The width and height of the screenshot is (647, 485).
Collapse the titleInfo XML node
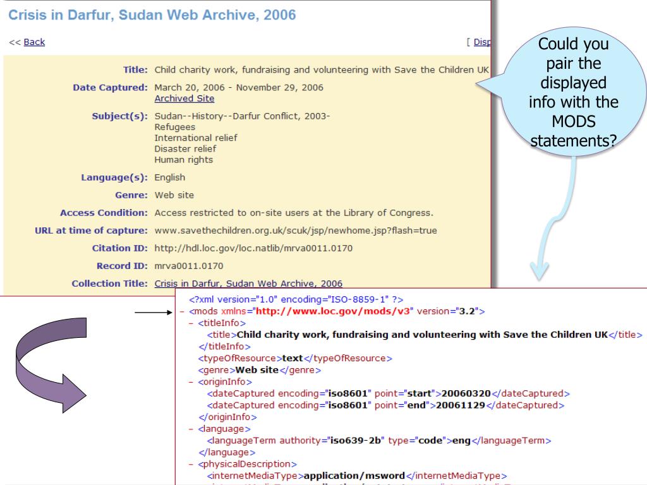pos(191,323)
